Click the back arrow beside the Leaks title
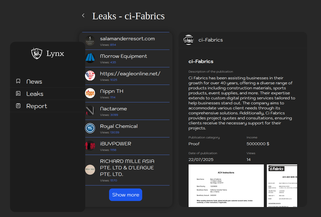321x217 pixels. point(83,16)
